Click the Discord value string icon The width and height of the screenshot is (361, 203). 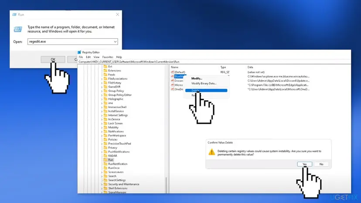pyautogui.click(x=173, y=81)
